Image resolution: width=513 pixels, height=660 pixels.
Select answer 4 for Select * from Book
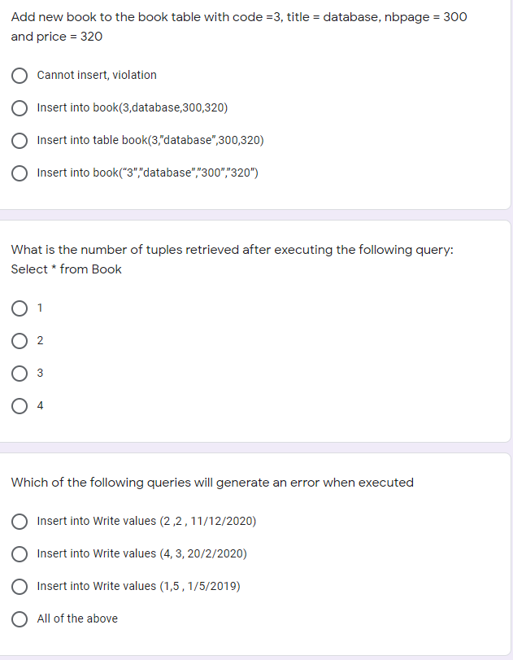(20, 406)
